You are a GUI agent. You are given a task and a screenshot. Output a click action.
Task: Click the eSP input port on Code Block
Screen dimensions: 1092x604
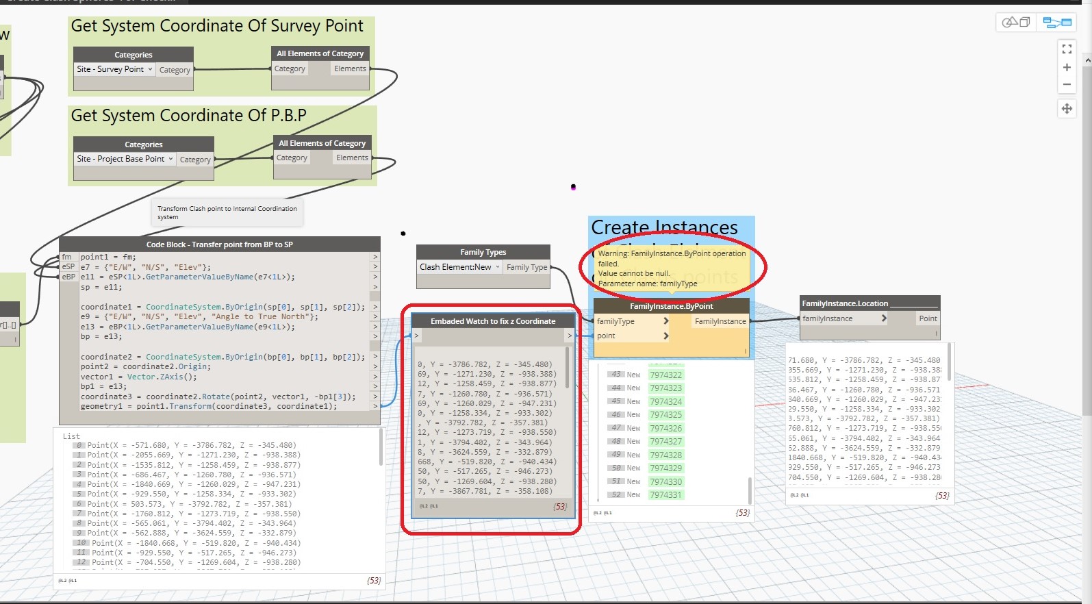pos(68,267)
